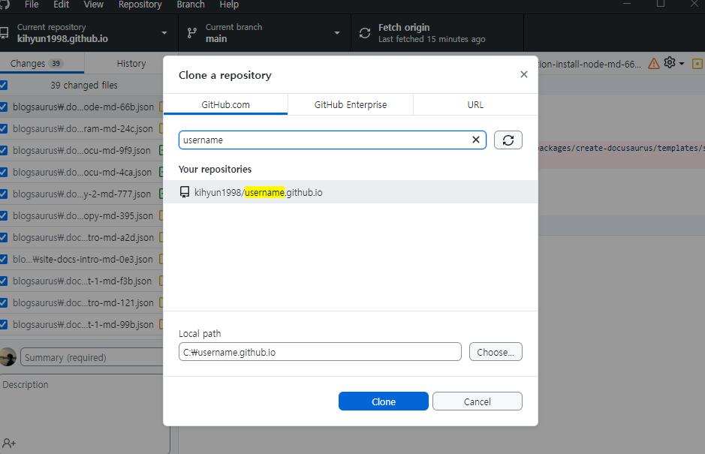Refresh the repository list
705x454 pixels.
[x=508, y=140]
